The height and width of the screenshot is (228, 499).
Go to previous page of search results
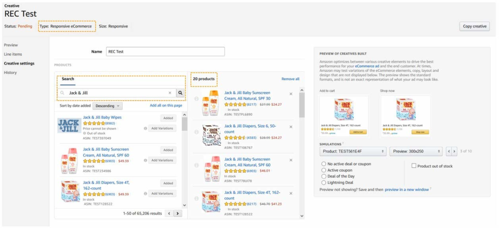pos(169,213)
